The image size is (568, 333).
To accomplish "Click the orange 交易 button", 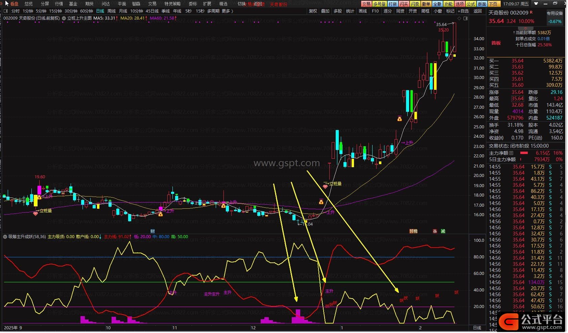I will tap(366, 4).
